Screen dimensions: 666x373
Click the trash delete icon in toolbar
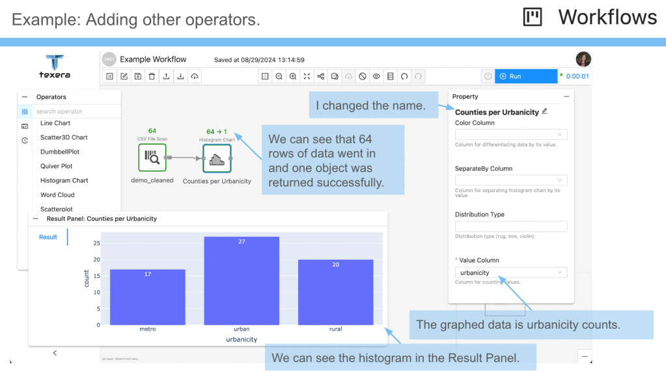click(152, 76)
